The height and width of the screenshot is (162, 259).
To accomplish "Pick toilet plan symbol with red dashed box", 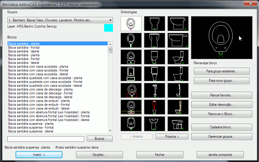I will pos(131,91).
